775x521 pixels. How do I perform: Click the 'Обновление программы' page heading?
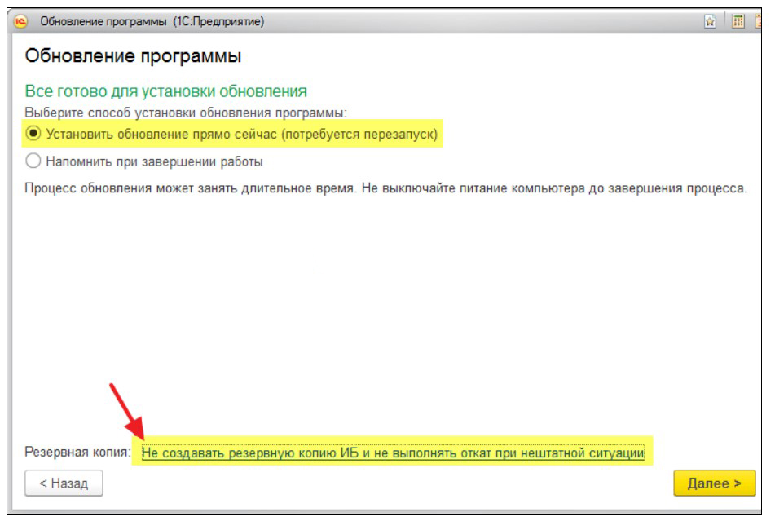(133, 56)
